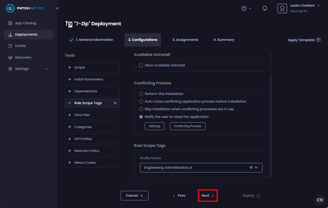The width and height of the screenshot is (328, 208).
Task: Collapse the left sidebar with the chevron icon
Action: click(x=57, y=8)
